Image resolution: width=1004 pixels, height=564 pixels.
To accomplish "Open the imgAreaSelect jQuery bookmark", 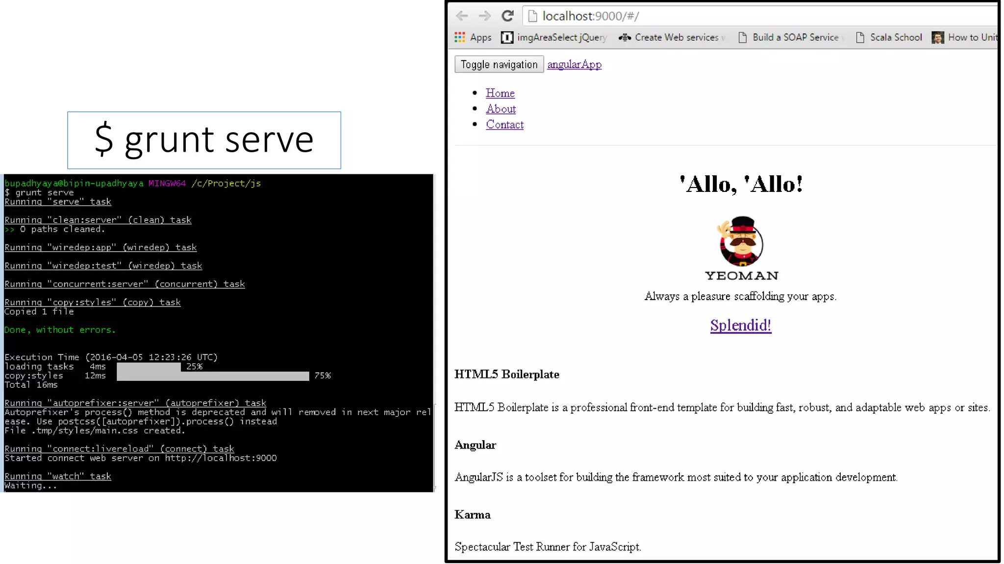I will click(554, 37).
